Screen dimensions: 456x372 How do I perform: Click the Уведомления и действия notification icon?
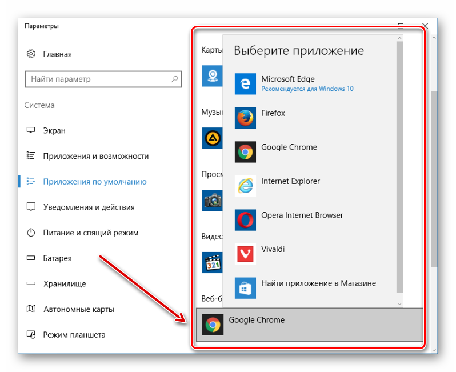tap(31, 207)
